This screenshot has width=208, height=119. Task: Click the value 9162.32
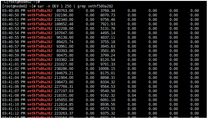pos(108,95)
